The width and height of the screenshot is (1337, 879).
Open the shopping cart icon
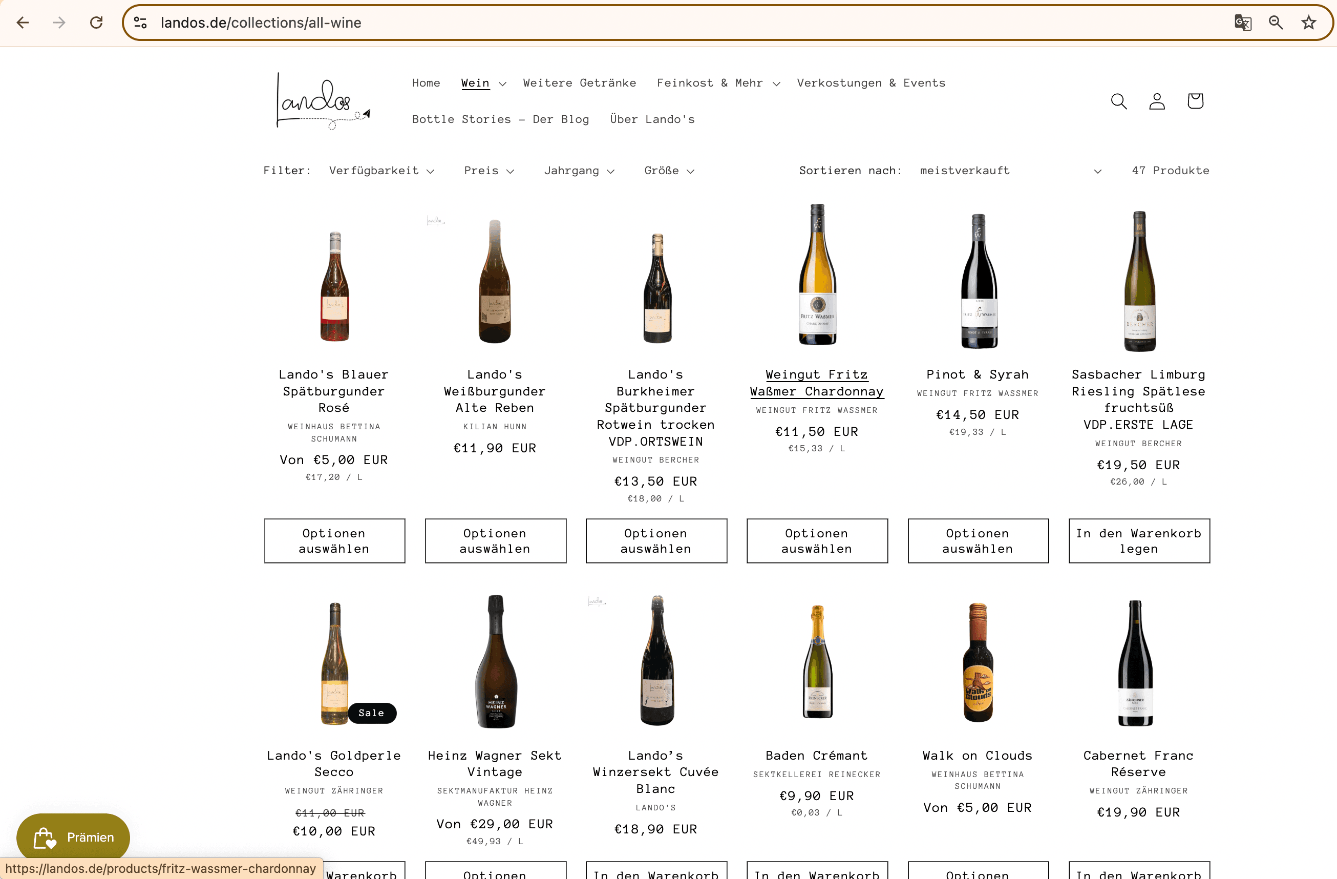[1195, 101]
